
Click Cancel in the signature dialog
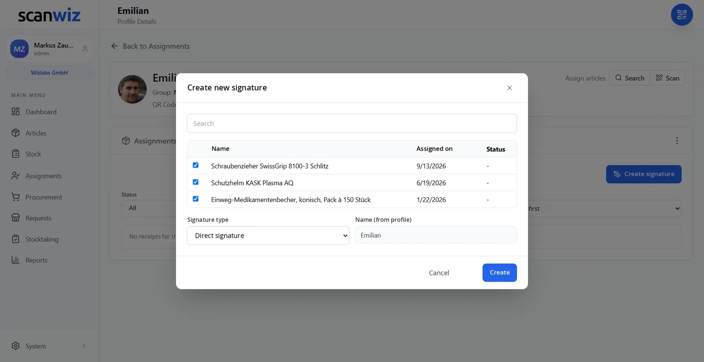click(439, 273)
